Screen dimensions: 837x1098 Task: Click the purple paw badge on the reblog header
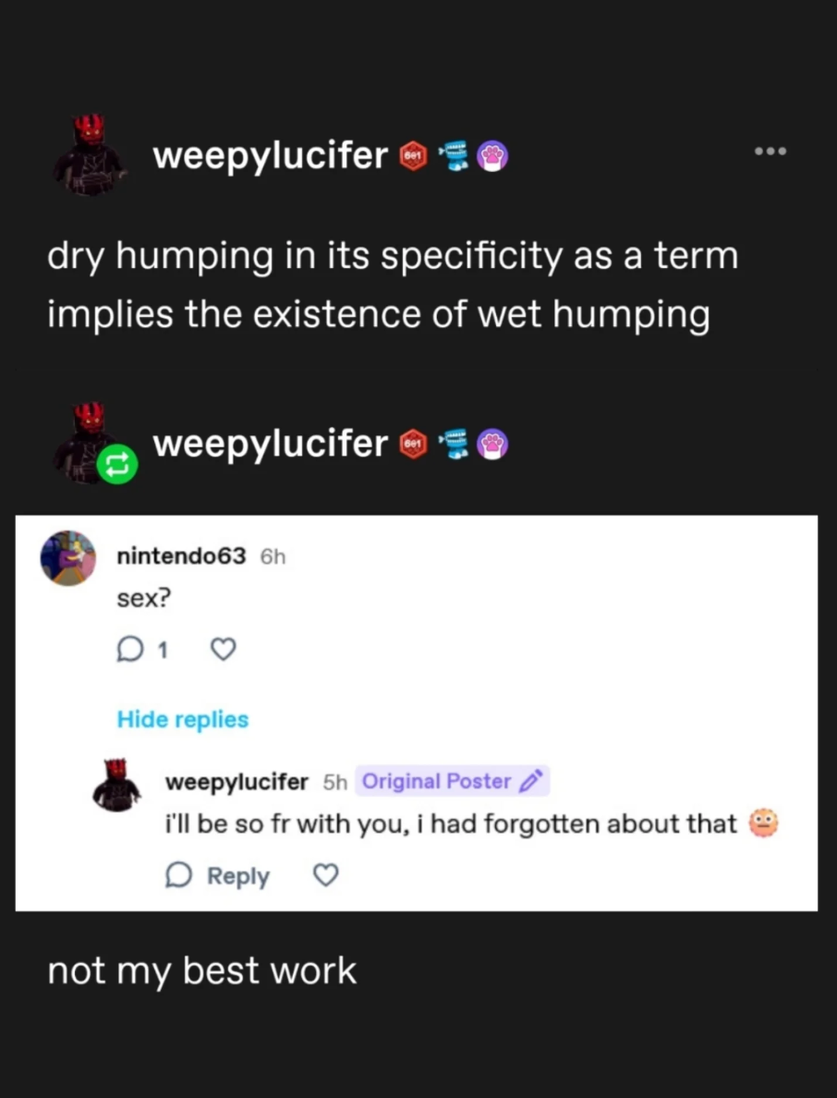(492, 445)
